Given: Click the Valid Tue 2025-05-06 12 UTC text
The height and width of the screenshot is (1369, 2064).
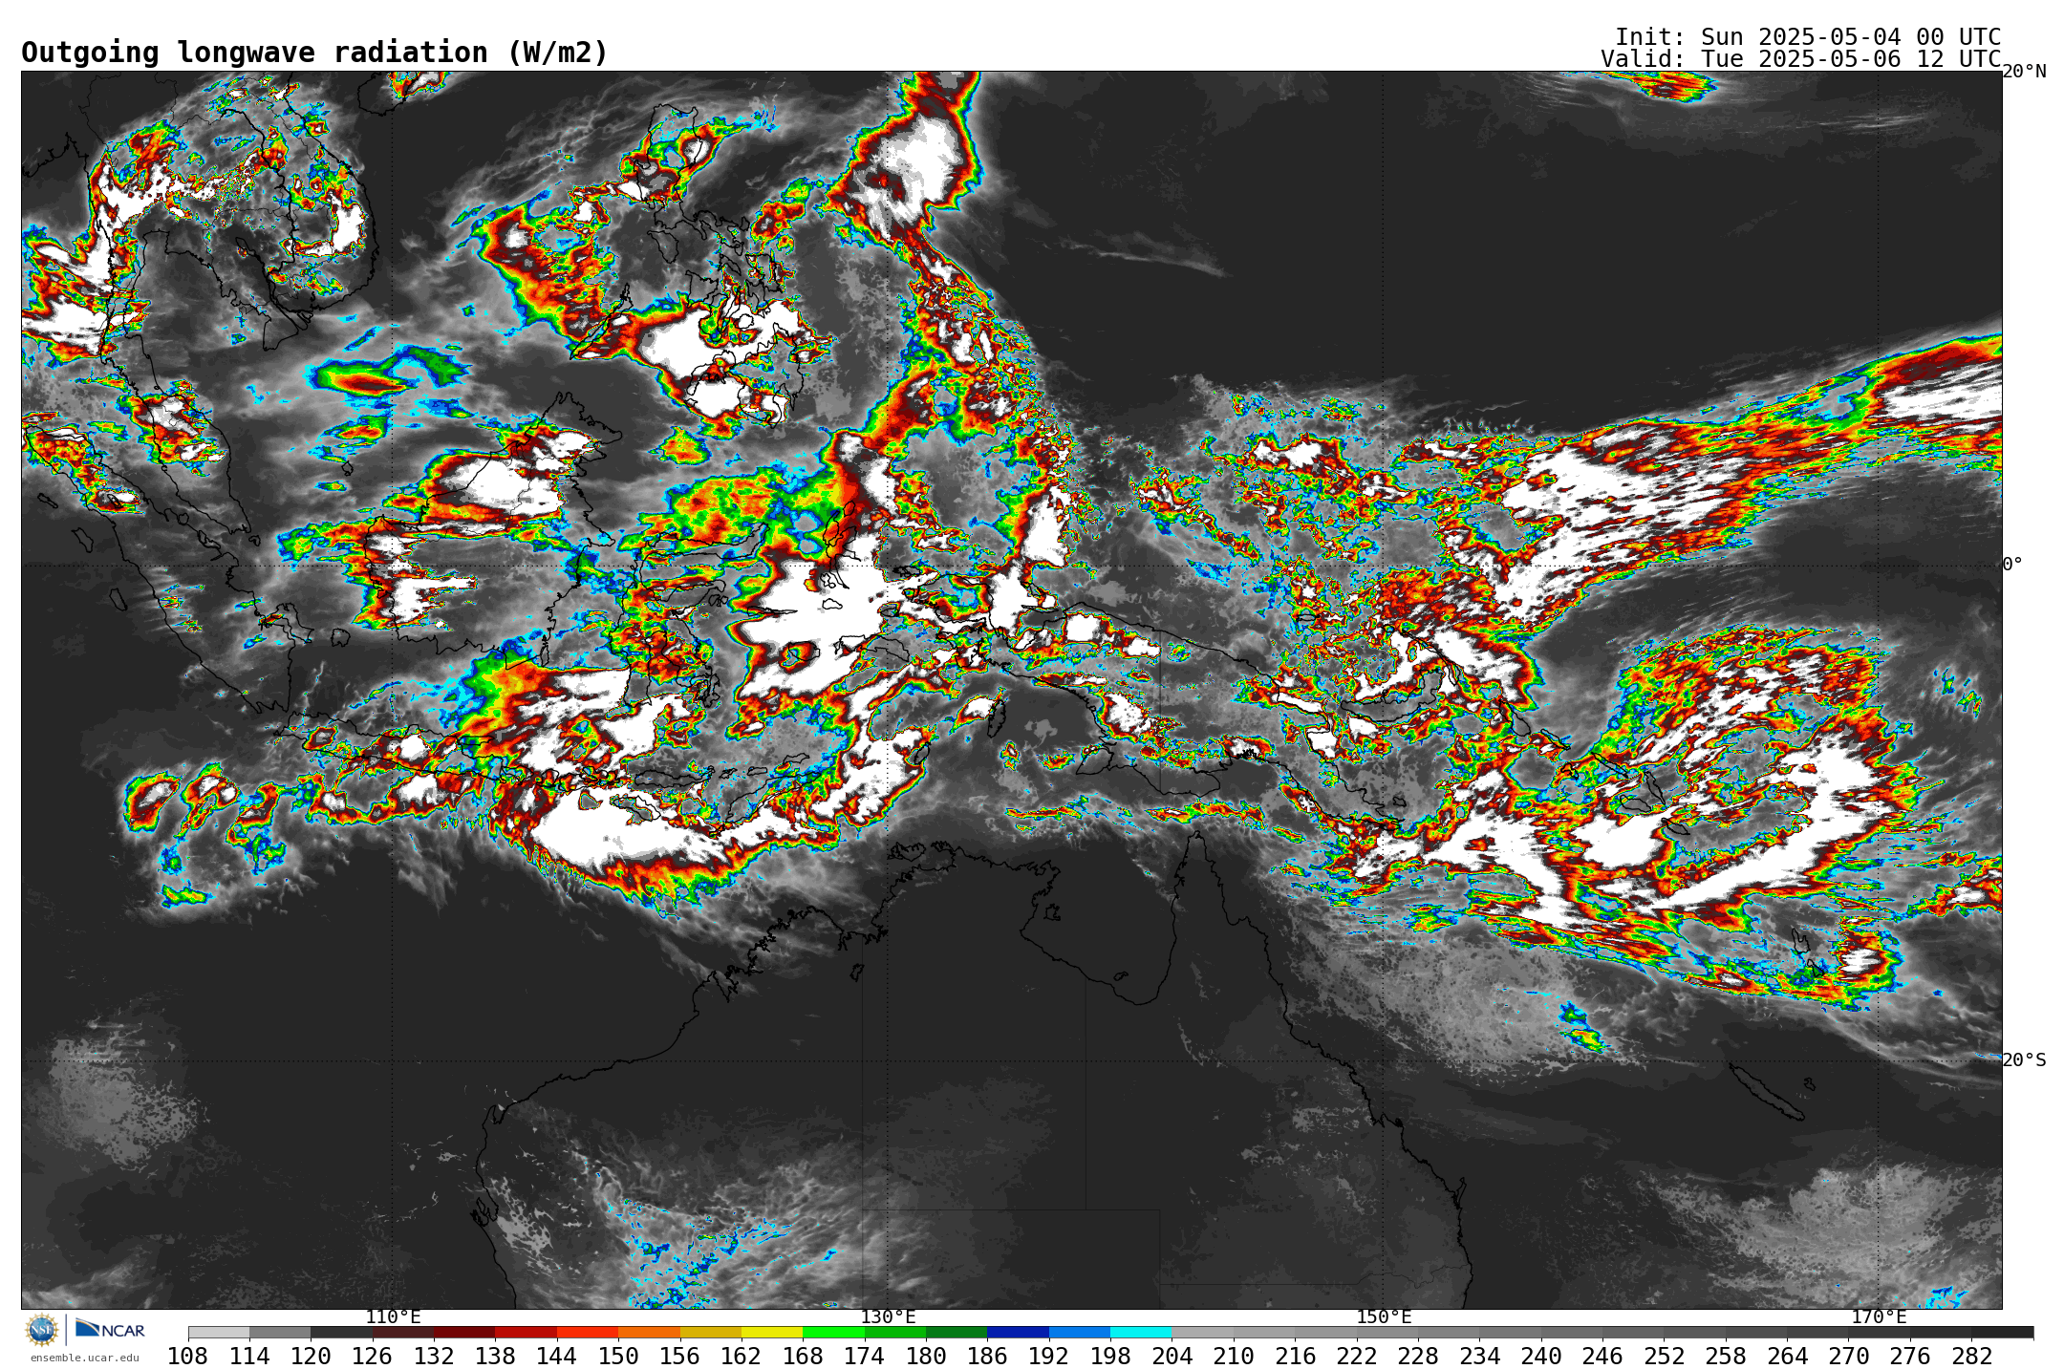Looking at the screenshot, I should pos(1801,59).
